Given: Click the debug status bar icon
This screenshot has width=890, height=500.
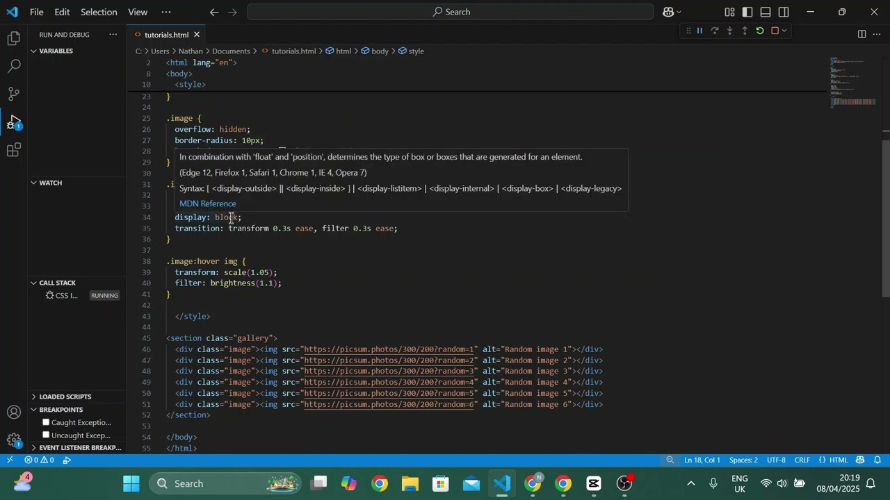Looking at the screenshot, I should click(67, 460).
